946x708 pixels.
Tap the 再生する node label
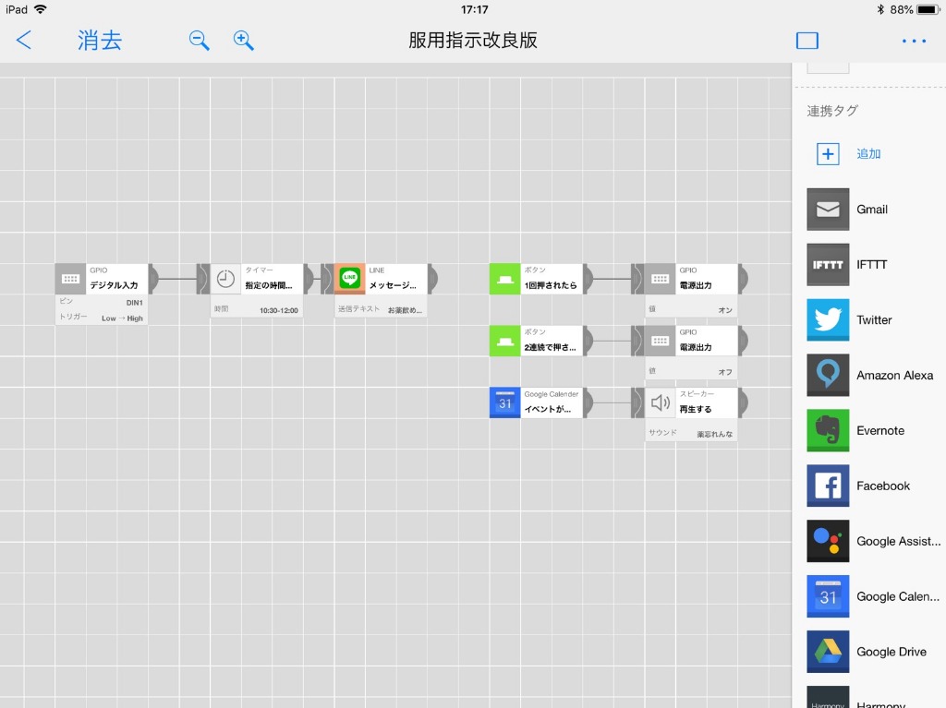[695, 409]
